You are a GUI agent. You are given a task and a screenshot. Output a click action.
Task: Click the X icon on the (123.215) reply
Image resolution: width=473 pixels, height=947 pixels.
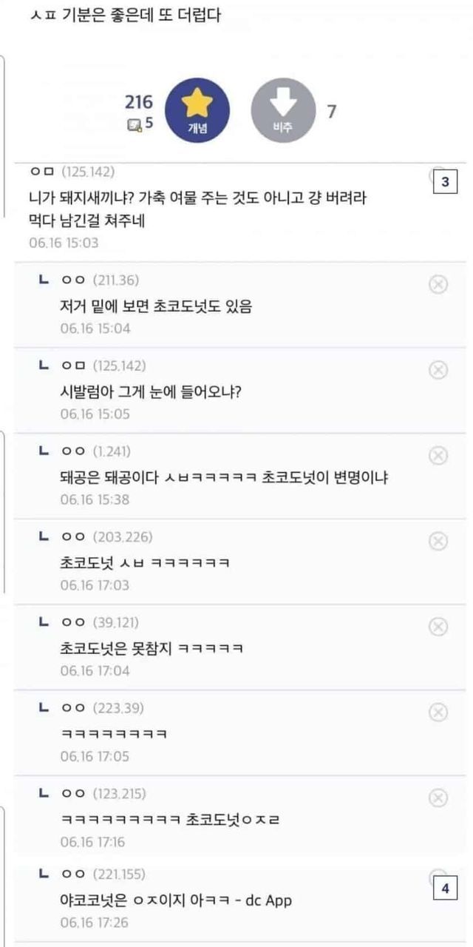coord(438,798)
